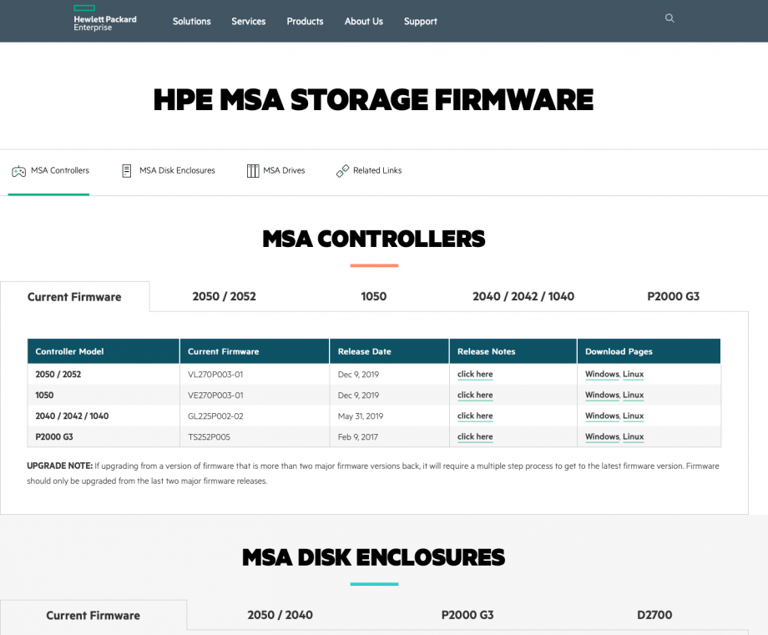Click the About Us menu item
768x635 pixels.
(x=363, y=22)
